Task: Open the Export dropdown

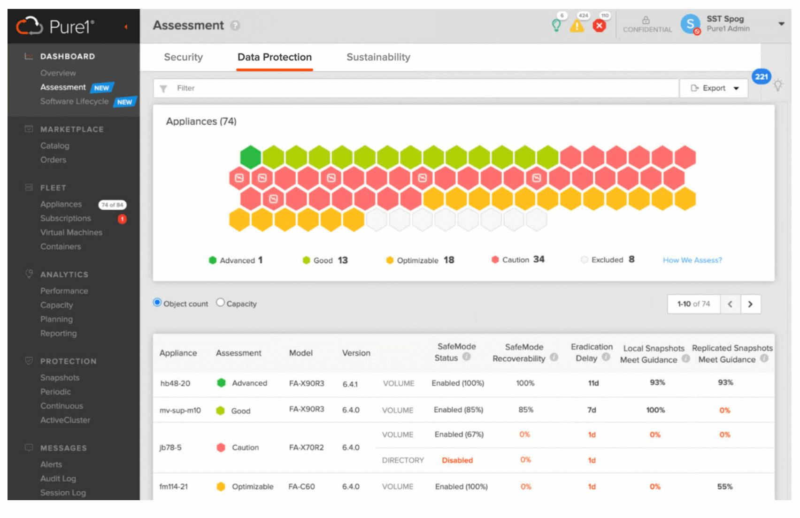Action: (714, 88)
